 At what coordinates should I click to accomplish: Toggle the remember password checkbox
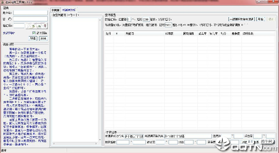(x=34, y=33)
